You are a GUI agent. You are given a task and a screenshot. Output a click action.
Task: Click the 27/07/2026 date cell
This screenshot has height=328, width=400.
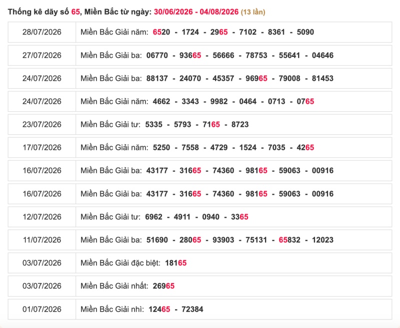(42, 55)
